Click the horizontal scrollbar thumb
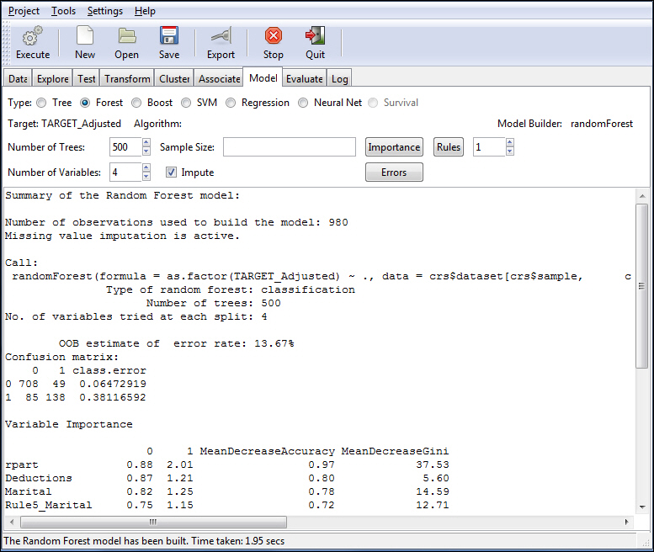This screenshot has width=654, height=552. pyautogui.click(x=153, y=522)
